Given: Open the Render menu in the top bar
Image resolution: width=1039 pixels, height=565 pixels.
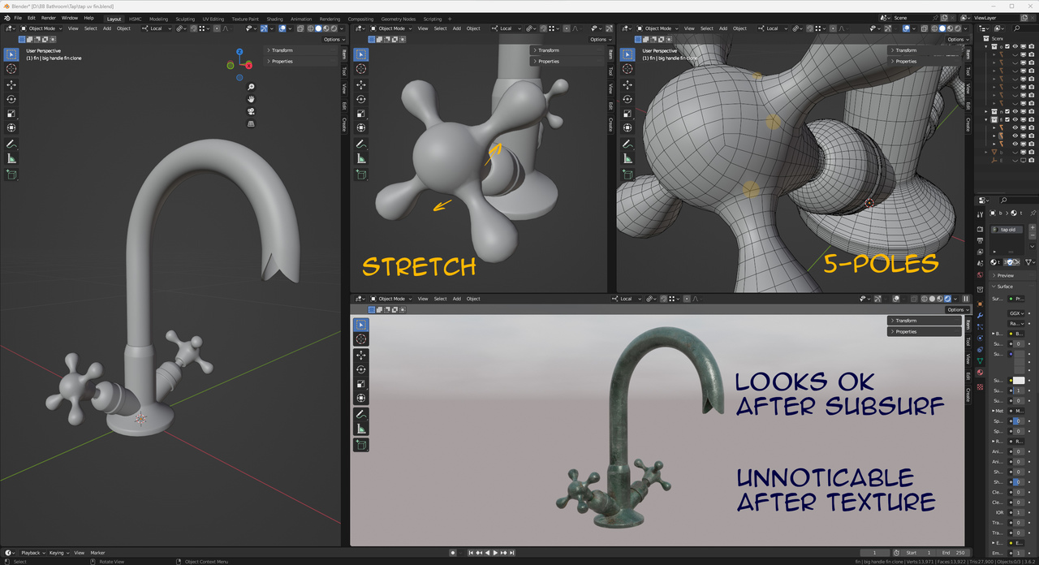Looking at the screenshot, I should [49, 18].
